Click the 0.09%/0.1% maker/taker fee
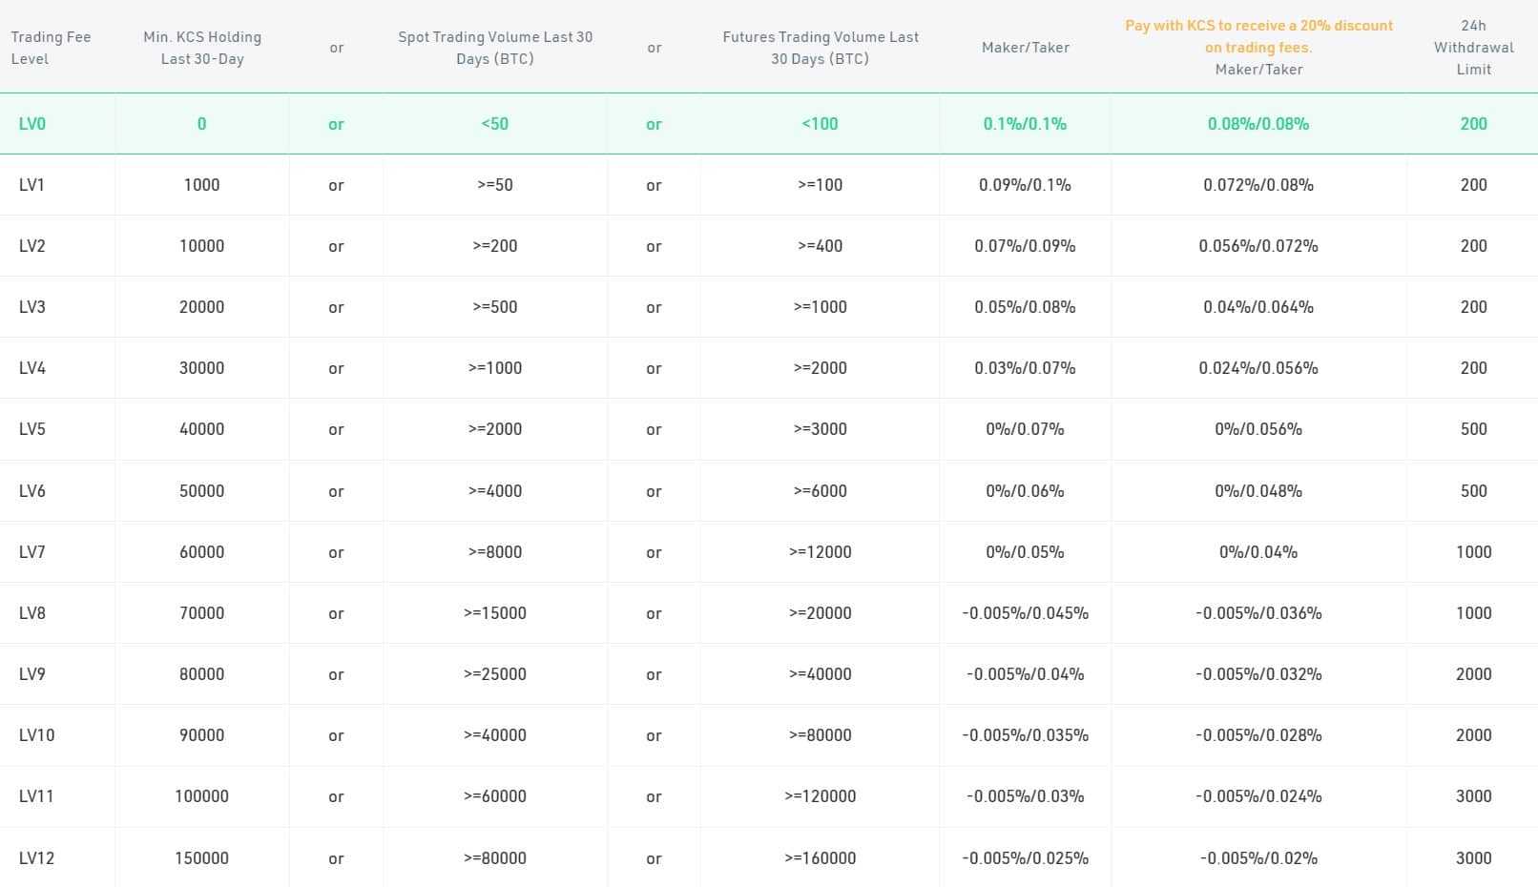 pos(1025,185)
